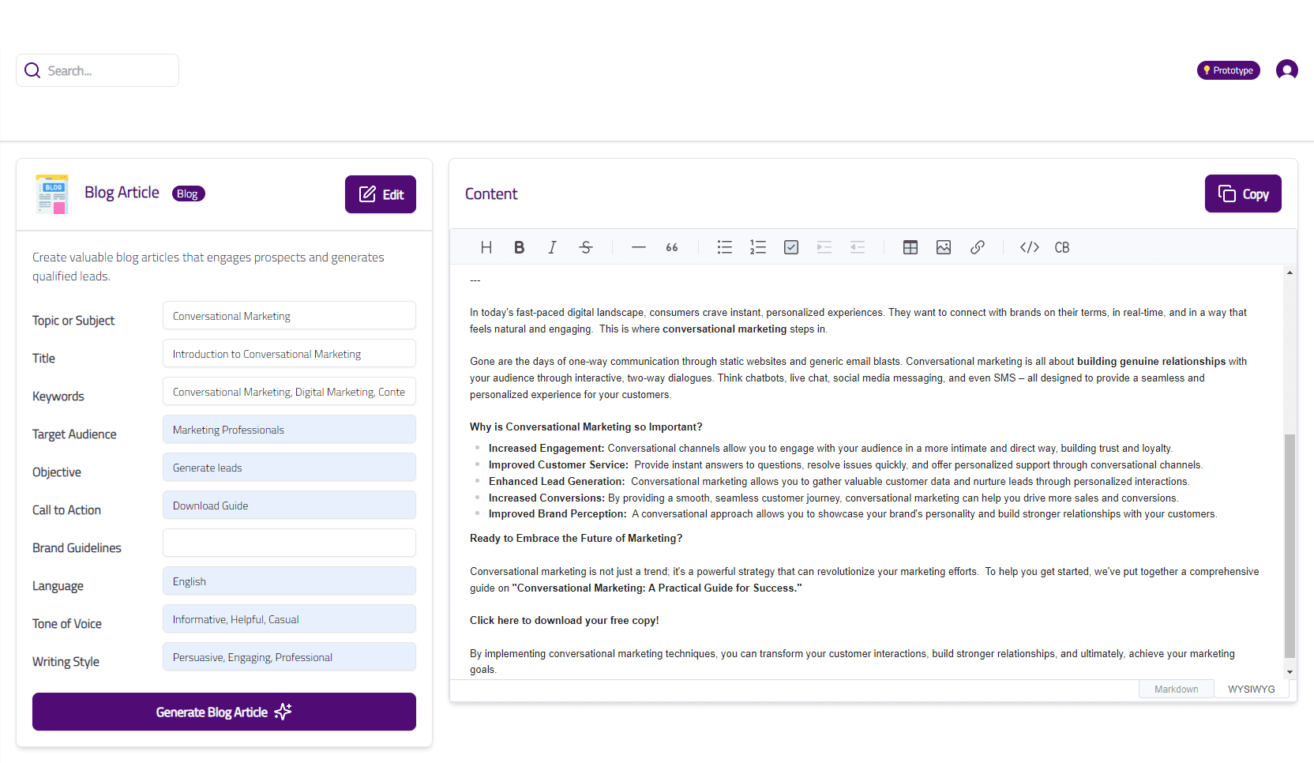The width and height of the screenshot is (1314, 763).
Task: Click the content editor vertical scrollbar
Action: (1290, 545)
